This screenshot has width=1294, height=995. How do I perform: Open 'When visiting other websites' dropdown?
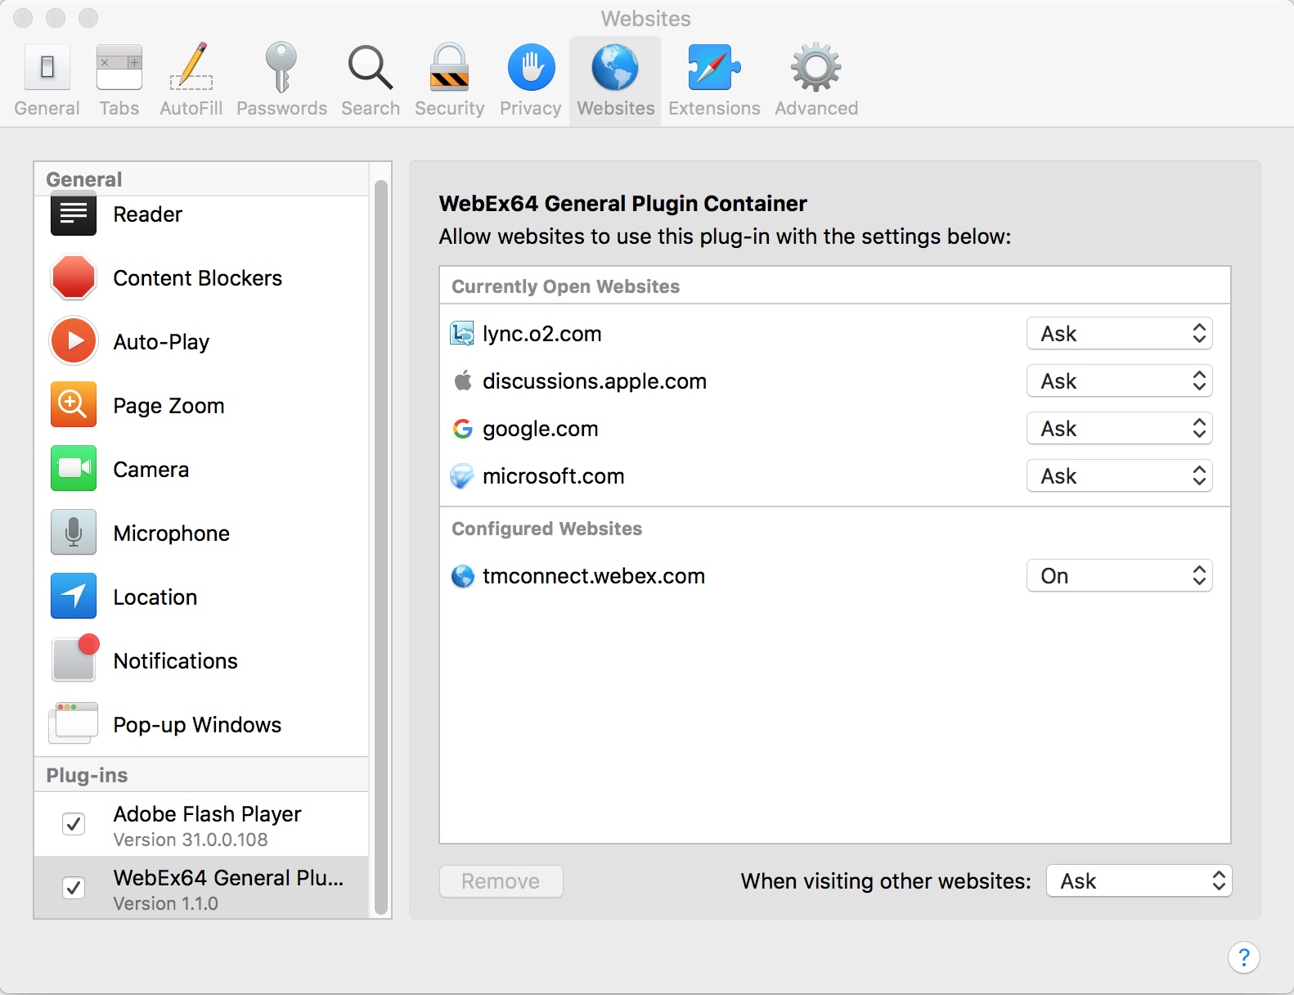point(1139,881)
